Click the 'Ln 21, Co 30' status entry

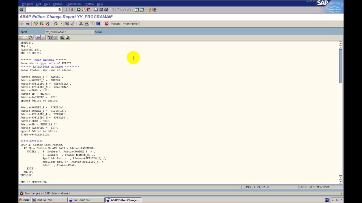[261, 187]
